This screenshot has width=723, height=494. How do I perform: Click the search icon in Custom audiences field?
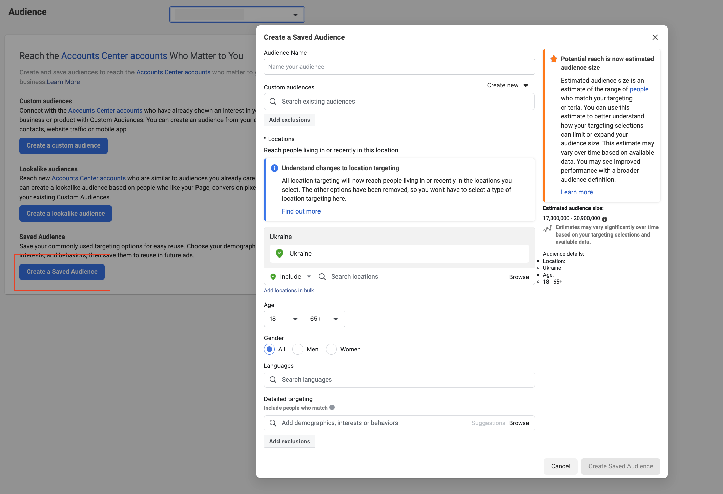(273, 102)
